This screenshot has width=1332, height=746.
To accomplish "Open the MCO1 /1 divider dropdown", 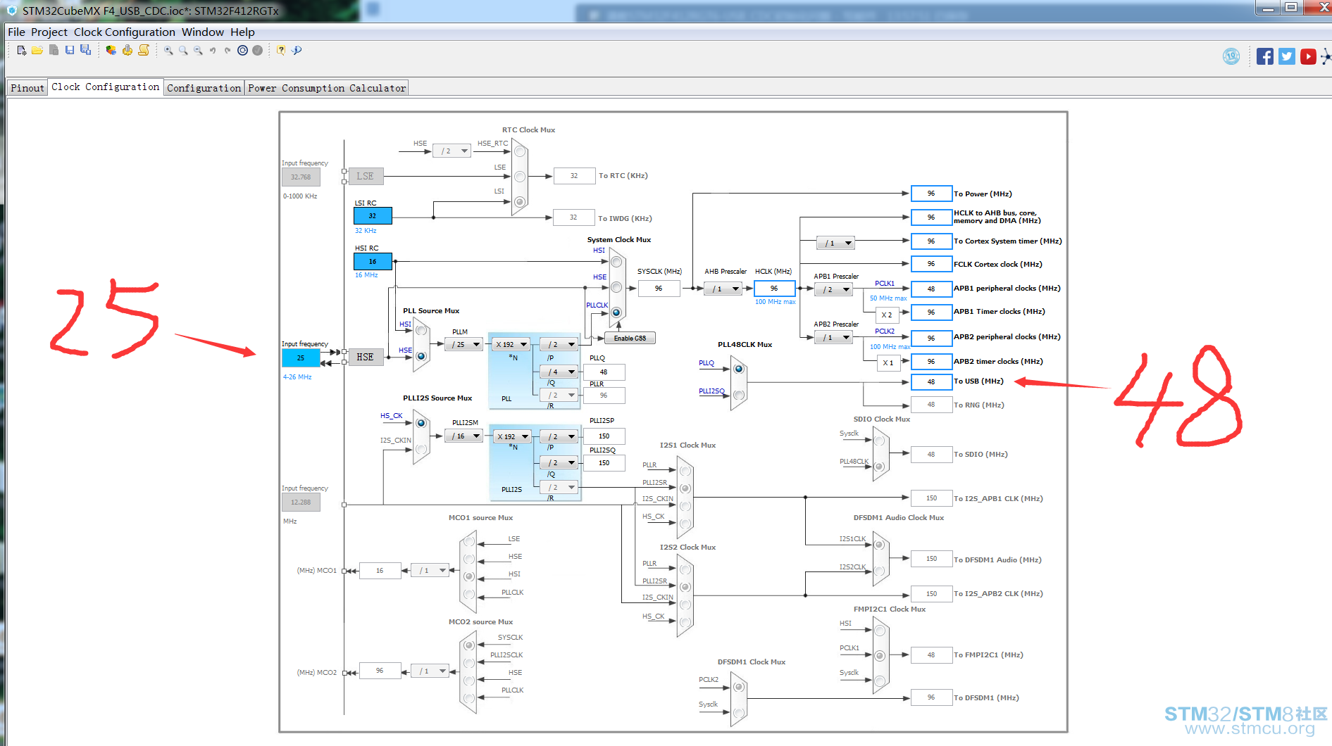I will click(430, 571).
